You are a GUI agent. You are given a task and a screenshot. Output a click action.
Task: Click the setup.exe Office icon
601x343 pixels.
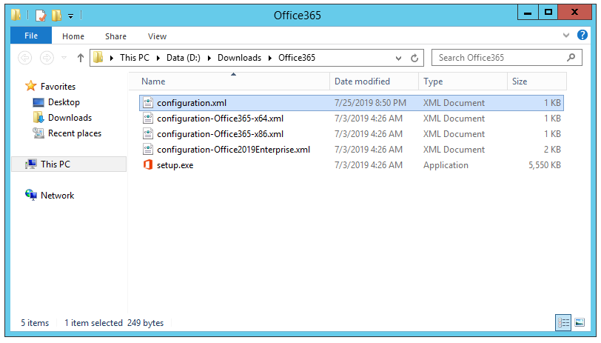(148, 165)
